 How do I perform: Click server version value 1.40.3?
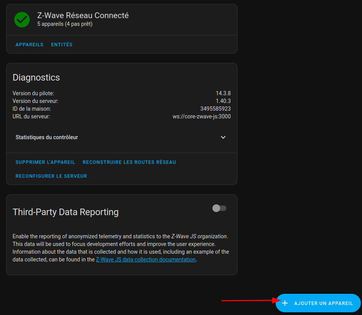click(x=223, y=101)
